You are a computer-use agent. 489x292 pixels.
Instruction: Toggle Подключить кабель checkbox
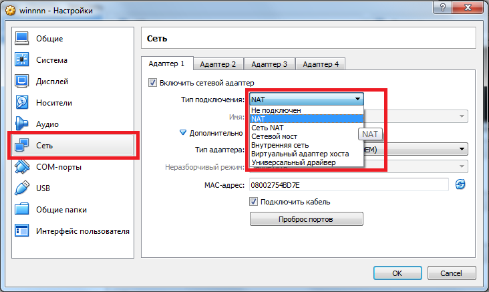(x=254, y=202)
